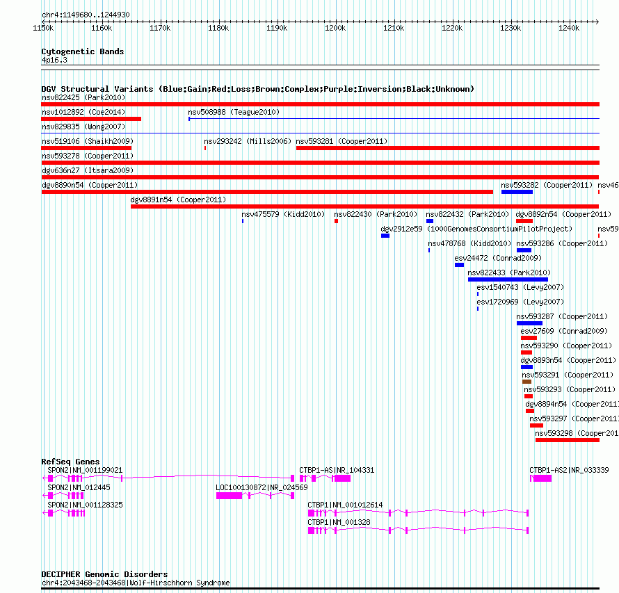Click the dgv8894n54 (Cooper2011) label

click(x=572, y=404)
